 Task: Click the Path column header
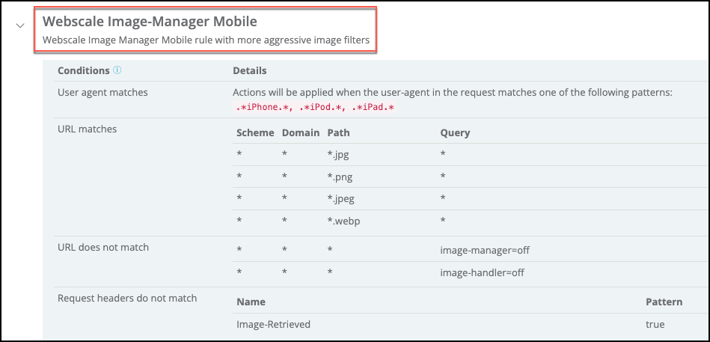tap(338, 132)
